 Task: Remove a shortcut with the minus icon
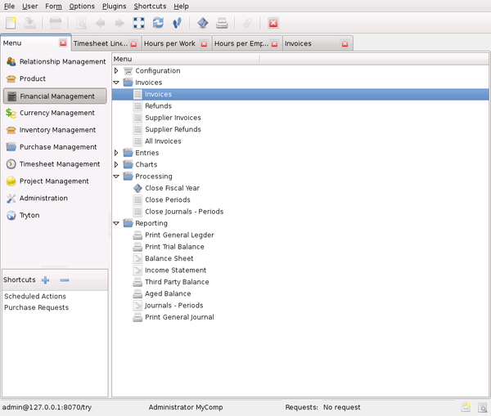(65, 280)
